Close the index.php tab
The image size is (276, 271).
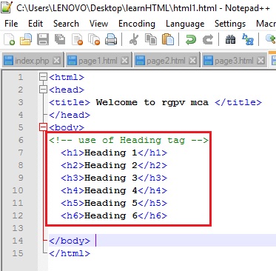tap(57, 61)
